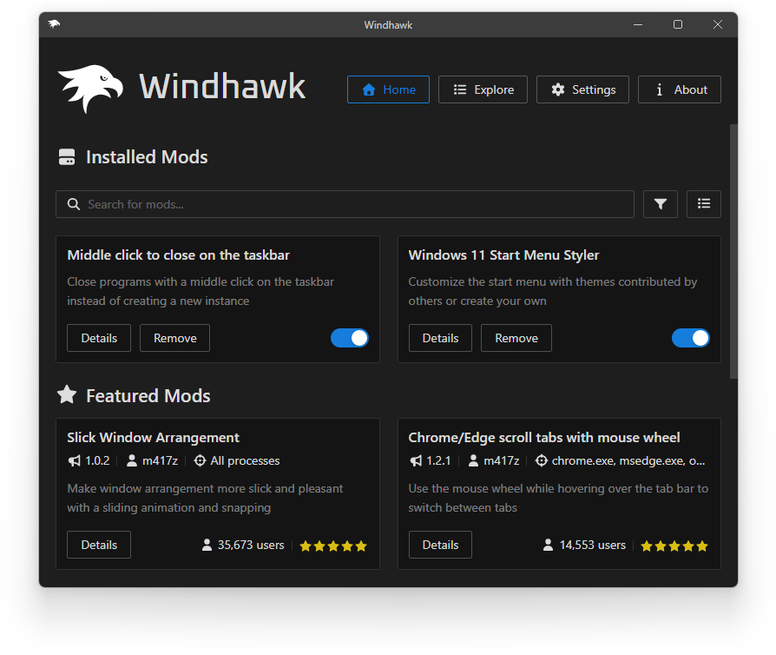
Task: Click version 1.2.1 text
Action: 438,460
